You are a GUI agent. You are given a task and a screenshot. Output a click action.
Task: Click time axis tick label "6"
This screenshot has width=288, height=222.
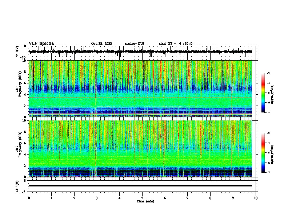pos(165,198)
